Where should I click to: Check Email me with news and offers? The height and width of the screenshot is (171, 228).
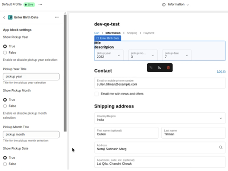click(x=96, y=94)
